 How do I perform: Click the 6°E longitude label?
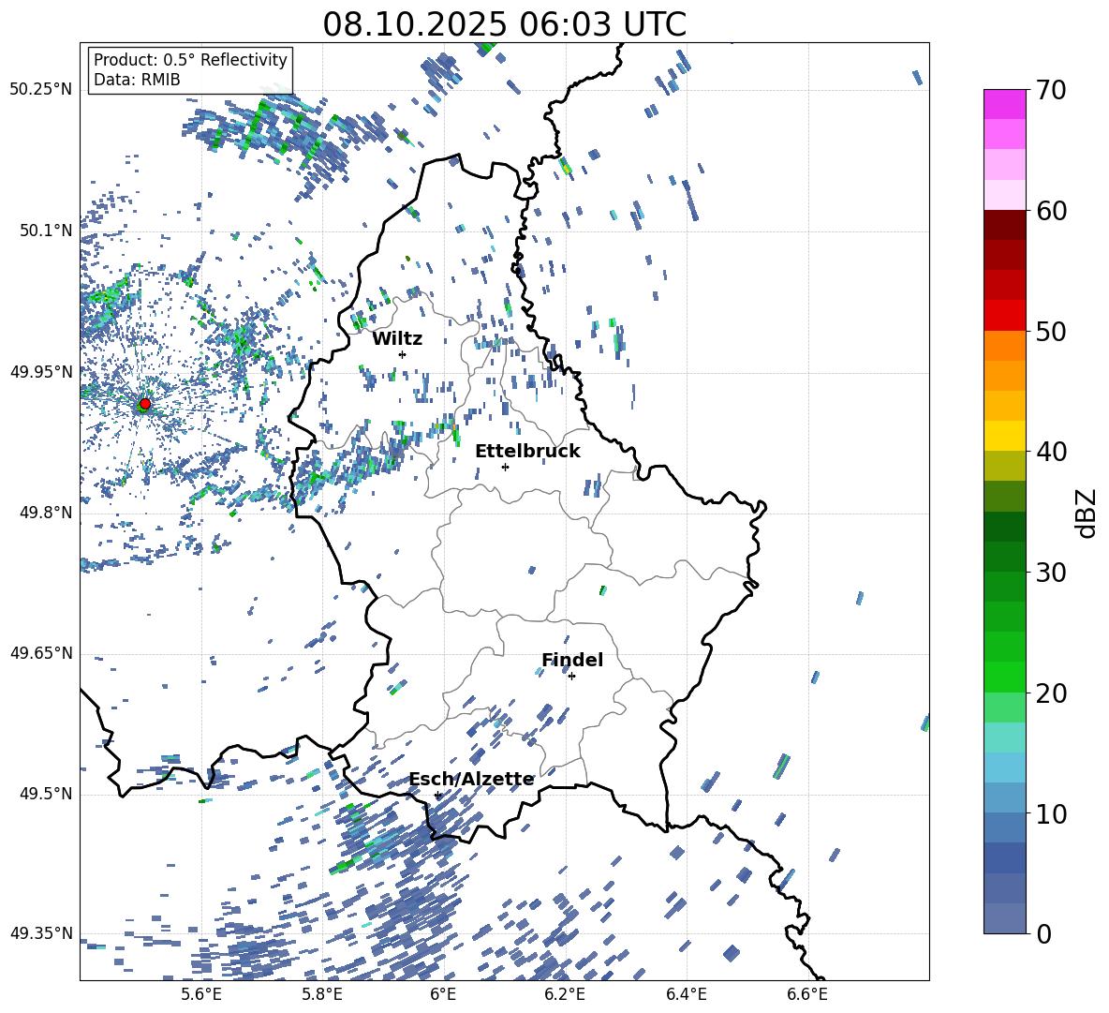443,994
